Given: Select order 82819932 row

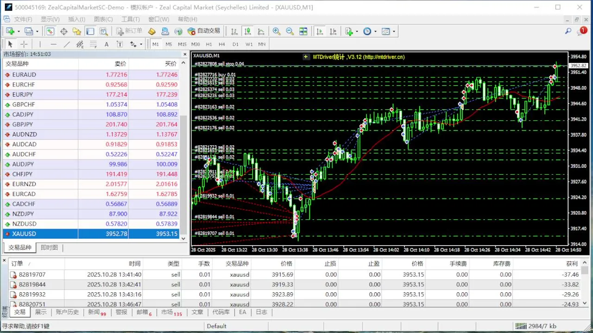Looking at the screenshot, I should 295,294.
